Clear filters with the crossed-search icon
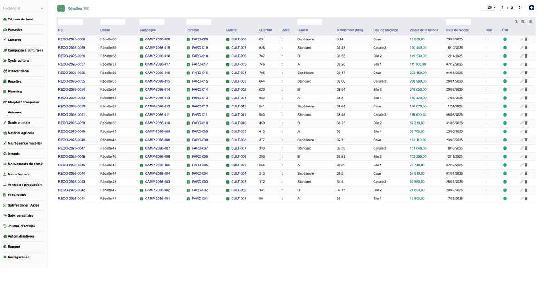Viewport: 544px width, 306px height. (523, 22)
